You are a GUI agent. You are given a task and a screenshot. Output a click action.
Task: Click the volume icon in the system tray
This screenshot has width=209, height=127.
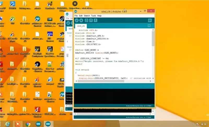click(205, 124)
